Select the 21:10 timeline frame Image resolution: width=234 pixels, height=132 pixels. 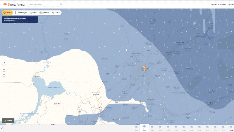[207, 128]
